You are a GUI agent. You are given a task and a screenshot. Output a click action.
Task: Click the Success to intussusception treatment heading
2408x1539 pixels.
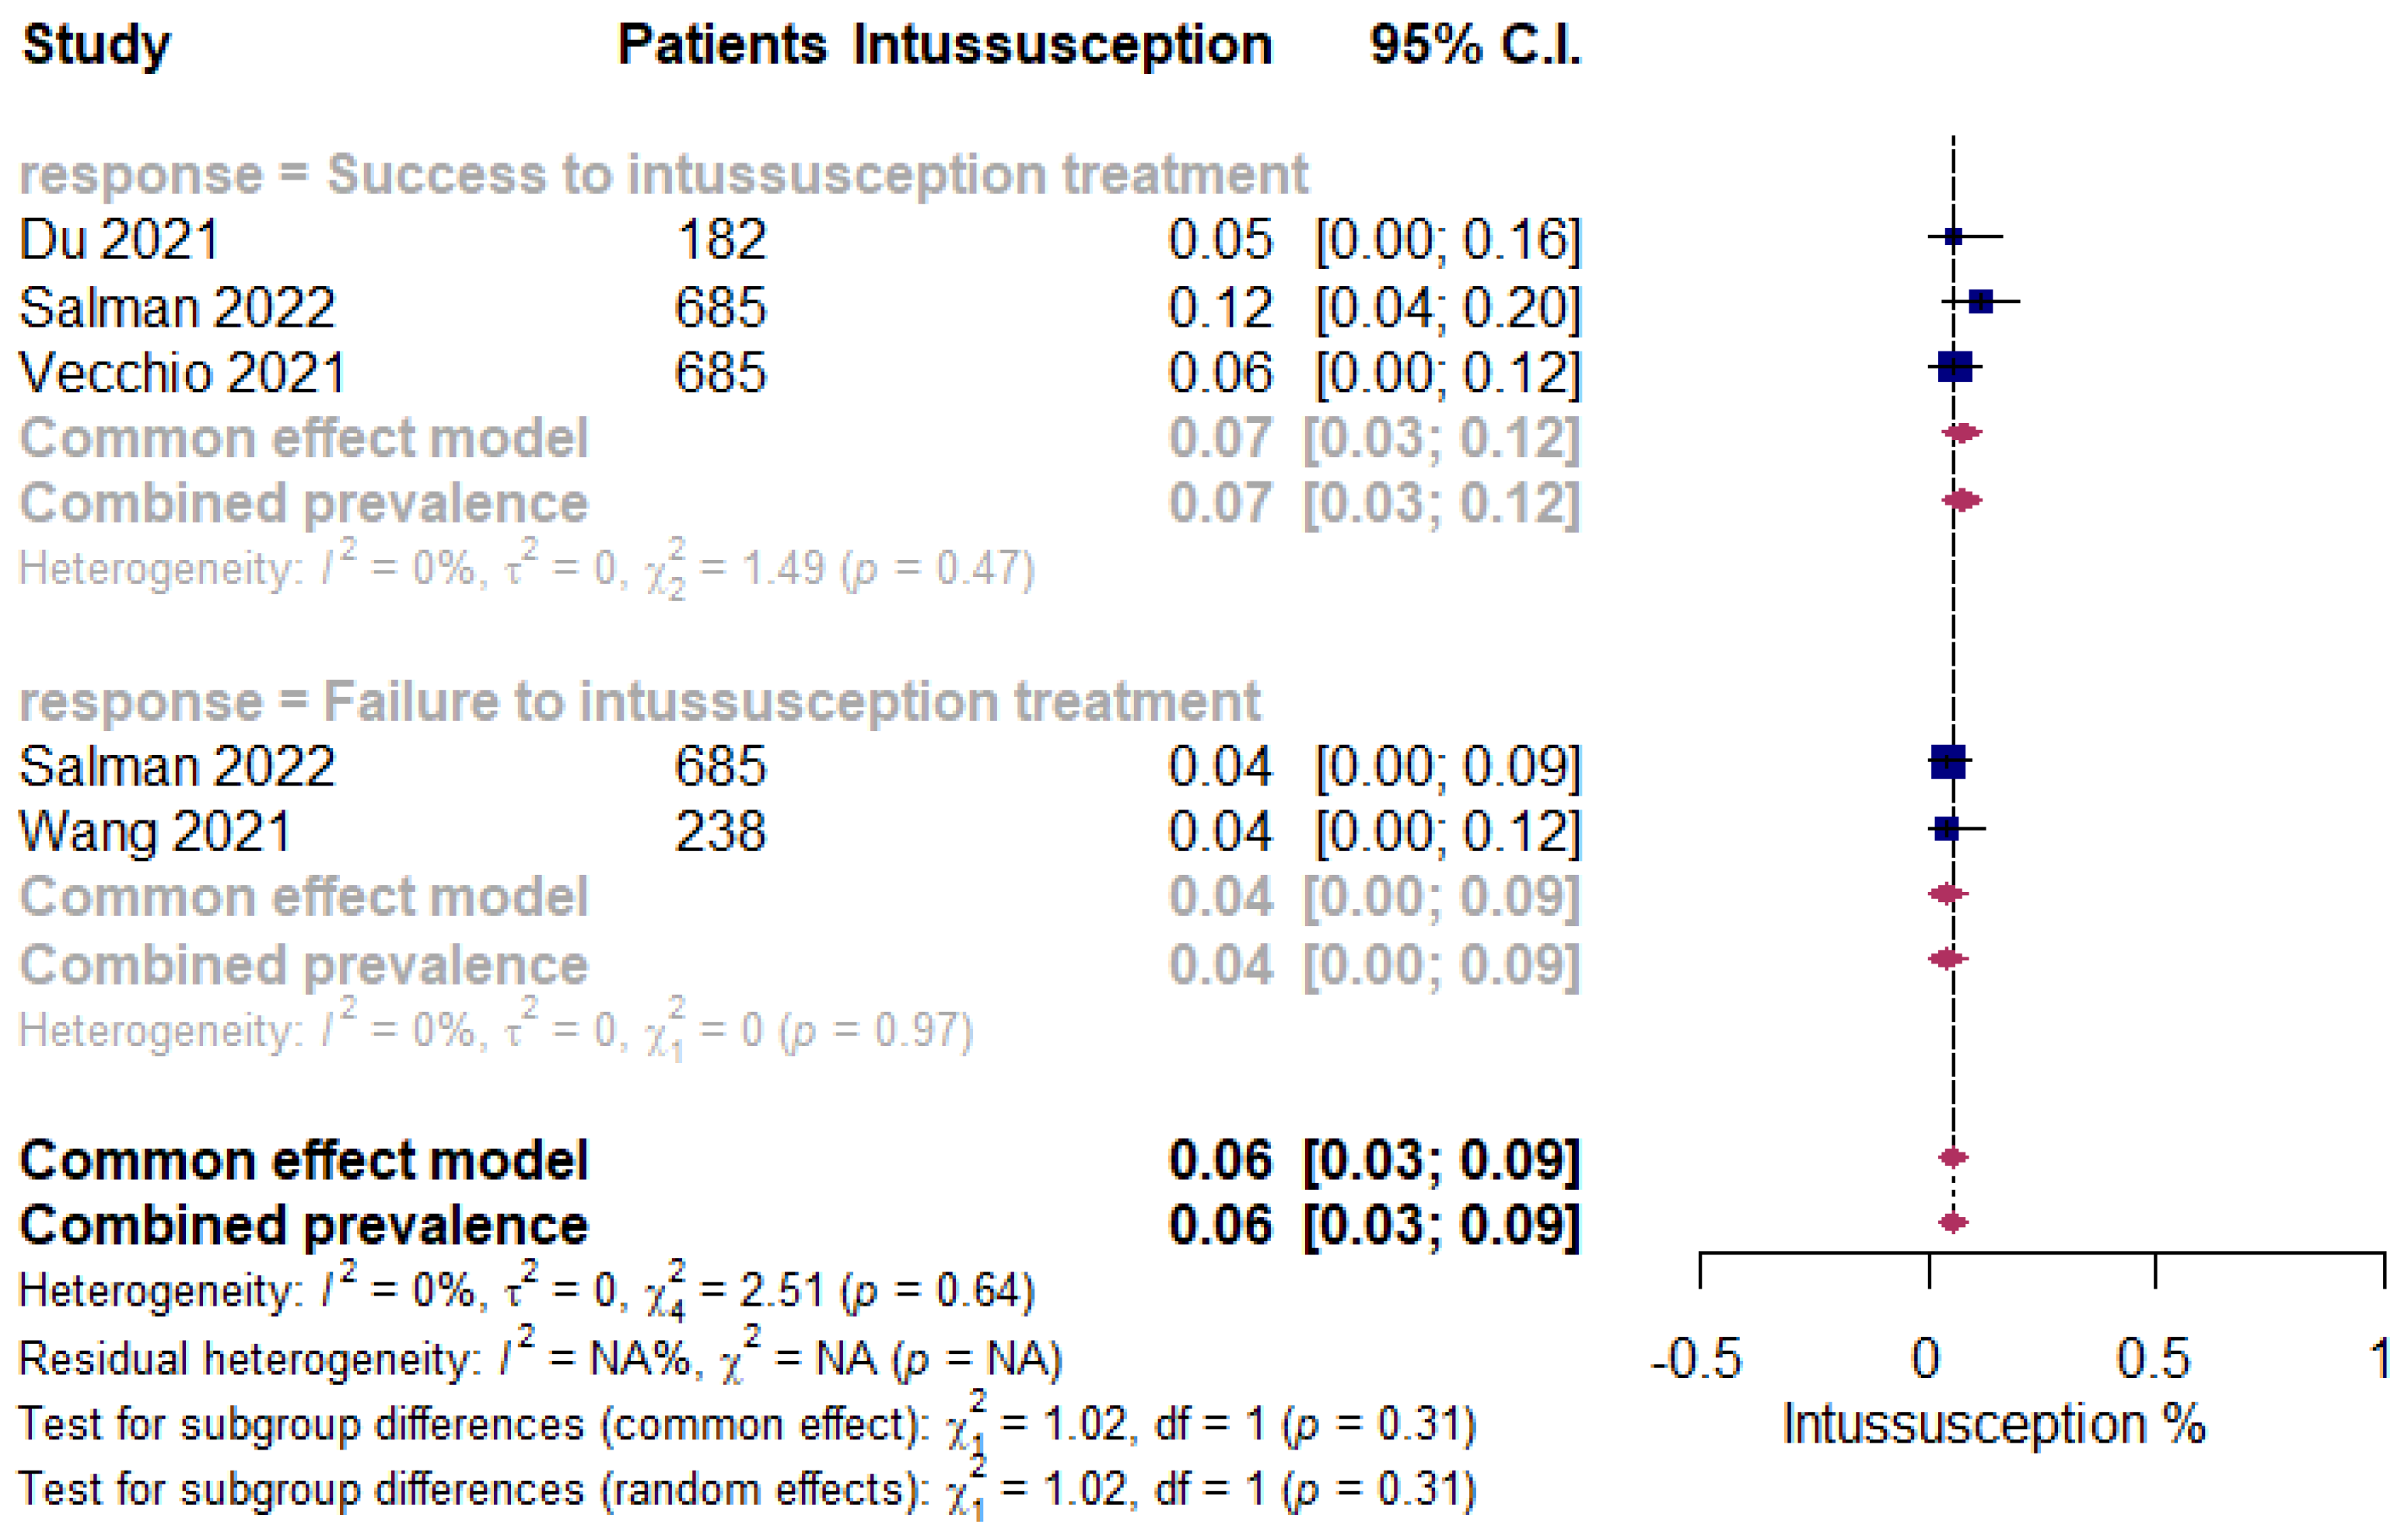[663, 175]
